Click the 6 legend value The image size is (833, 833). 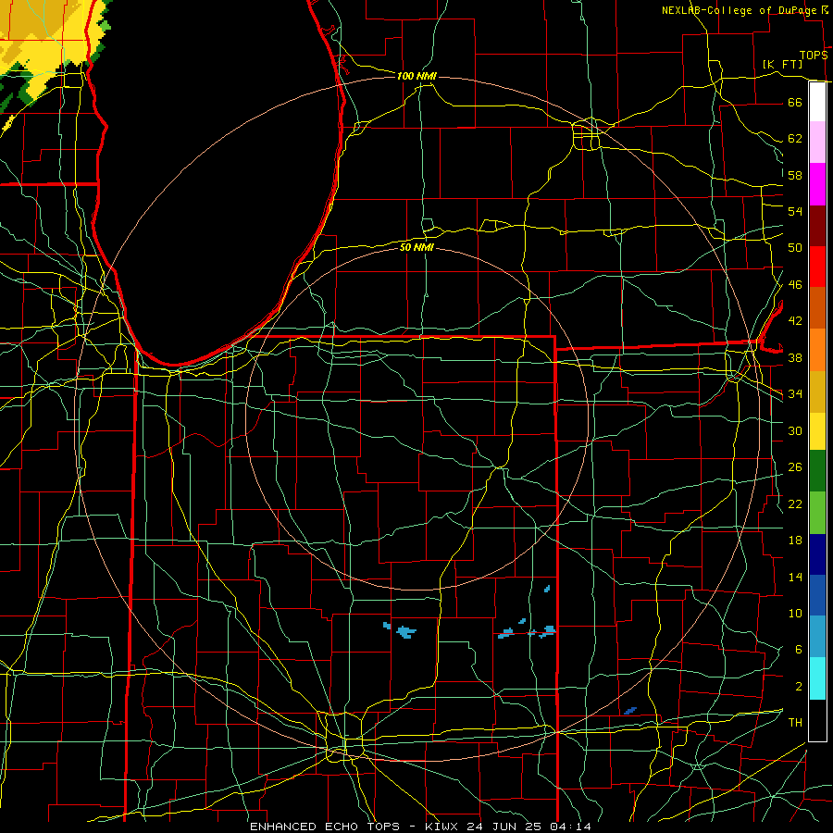[798, 650]
